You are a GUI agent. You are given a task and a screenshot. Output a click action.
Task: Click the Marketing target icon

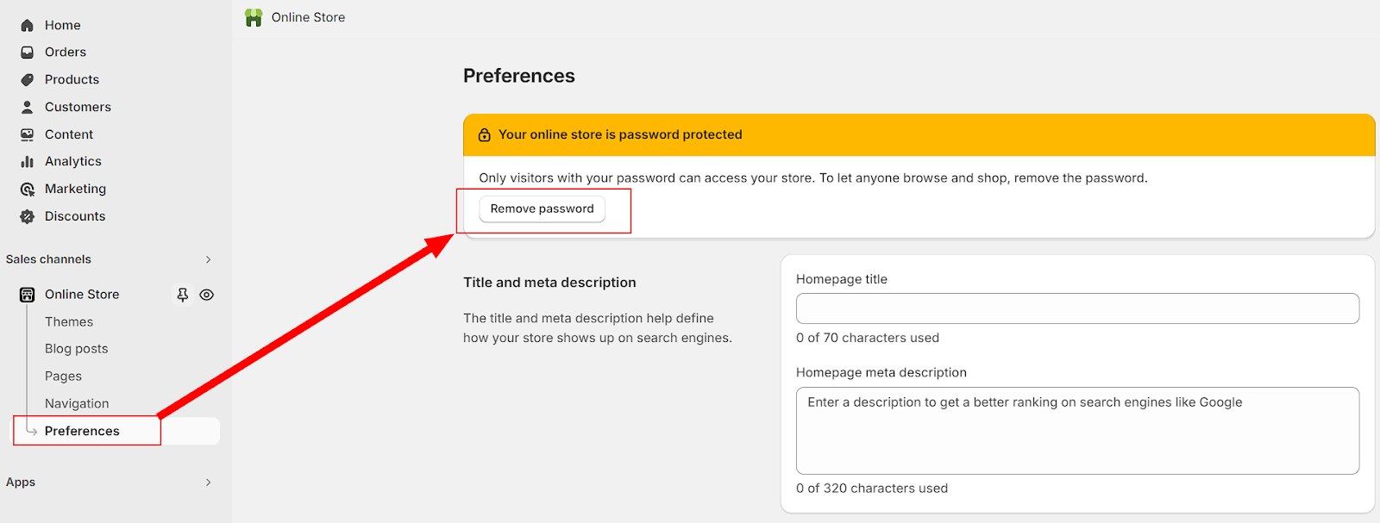tap(27, 189)
